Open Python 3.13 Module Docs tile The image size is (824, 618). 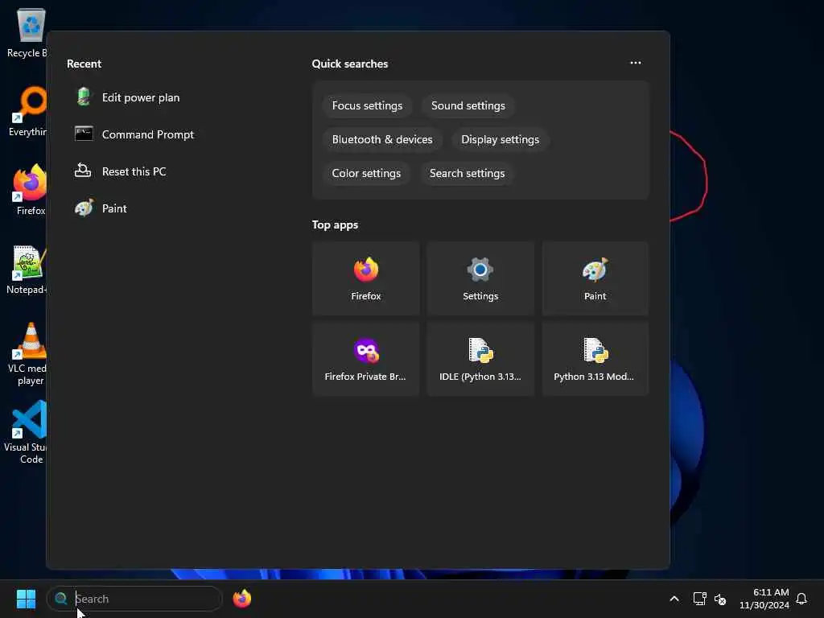coord(595,360)
